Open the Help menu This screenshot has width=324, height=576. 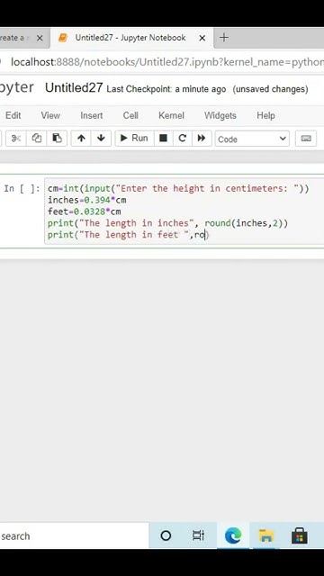tap(265, 115)
